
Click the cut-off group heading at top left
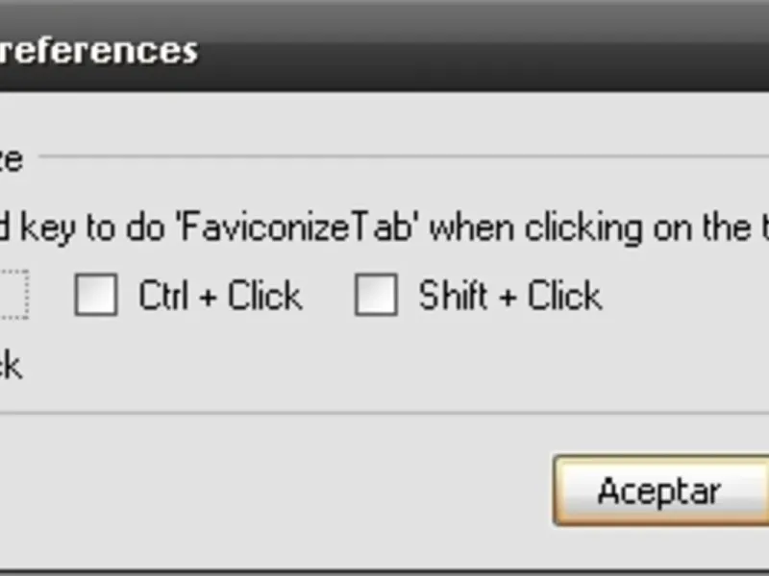(10, 157)
